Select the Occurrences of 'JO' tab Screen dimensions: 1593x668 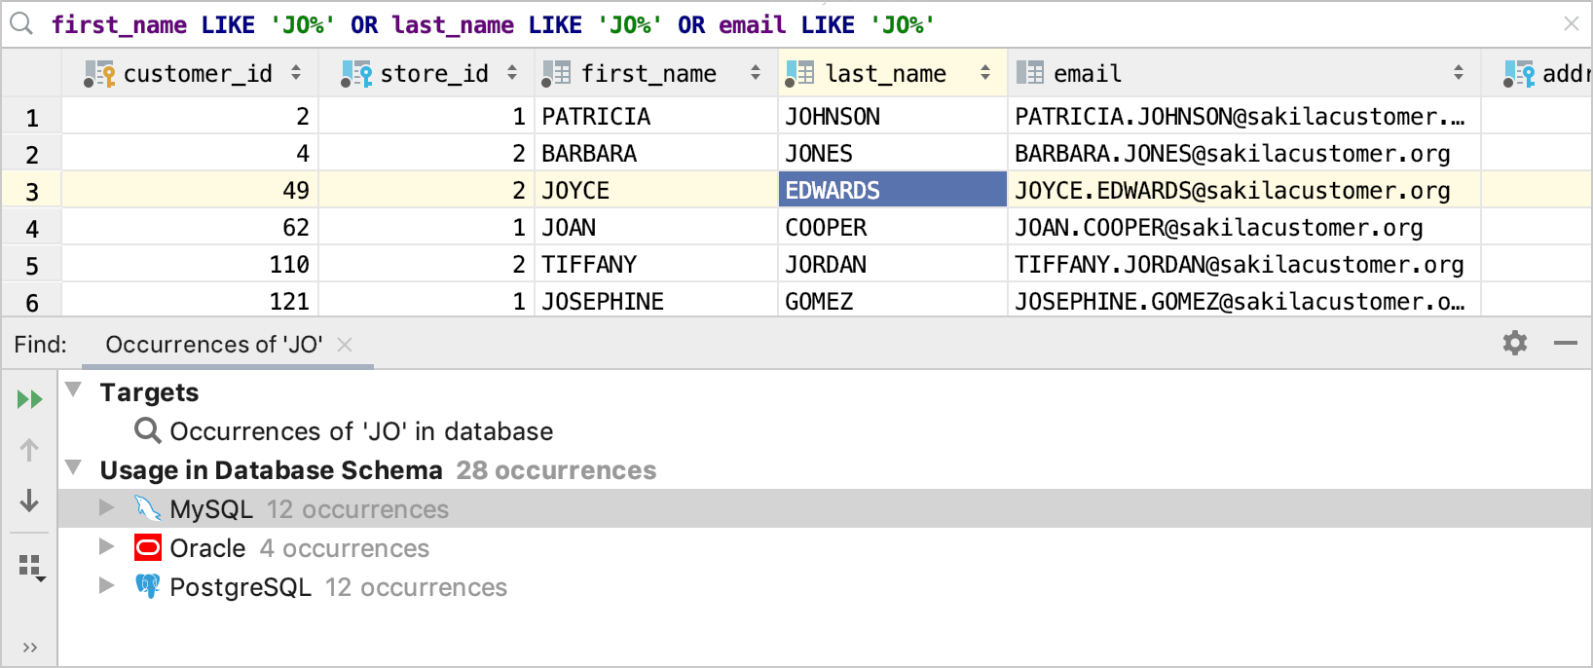(214, 345)
